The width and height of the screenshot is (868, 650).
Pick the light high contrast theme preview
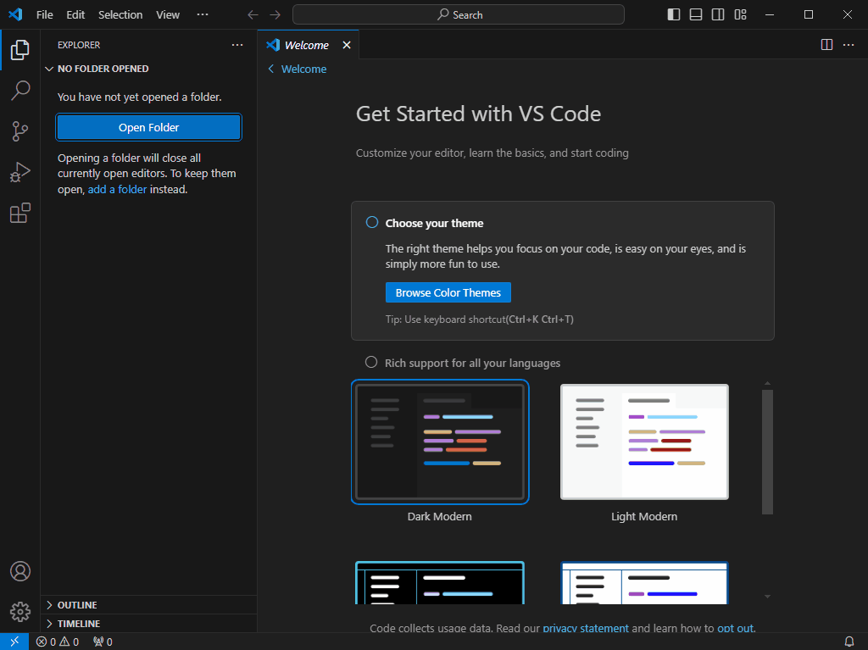[x=644, y=583]
